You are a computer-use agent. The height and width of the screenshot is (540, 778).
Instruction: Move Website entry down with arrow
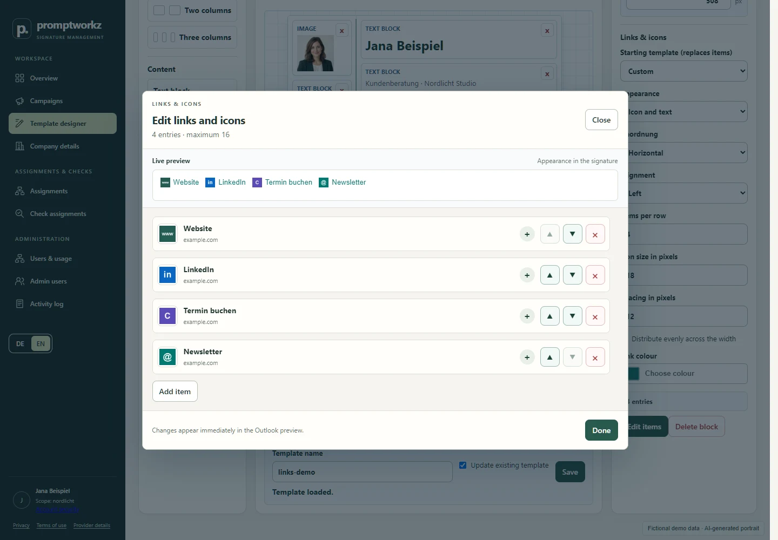[572, 234]
